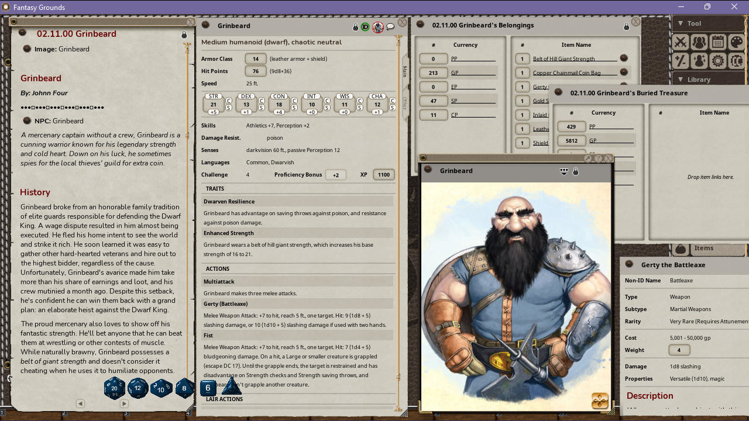The image size is (749, 421).
Task: Open the color palette tool
Action: [x=736, y=42]
